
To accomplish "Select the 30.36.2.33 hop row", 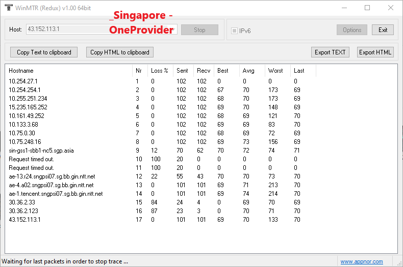I will (161, 202).
